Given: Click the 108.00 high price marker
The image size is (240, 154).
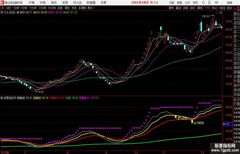Looking at the screenshot, I should pos(205,16).
